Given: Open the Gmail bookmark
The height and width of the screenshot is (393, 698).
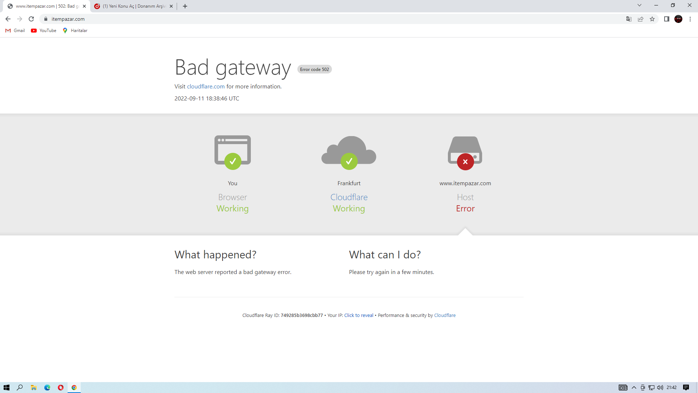Looking at the screenshot, I should [x=15, y=31].
